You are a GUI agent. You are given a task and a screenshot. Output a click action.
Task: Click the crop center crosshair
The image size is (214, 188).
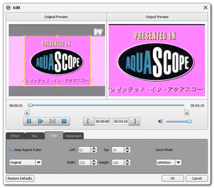pos(57,61)
